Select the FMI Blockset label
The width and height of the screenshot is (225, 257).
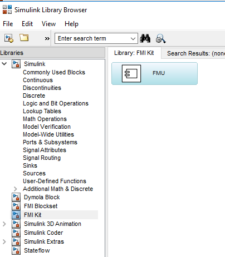pos(41,206)
